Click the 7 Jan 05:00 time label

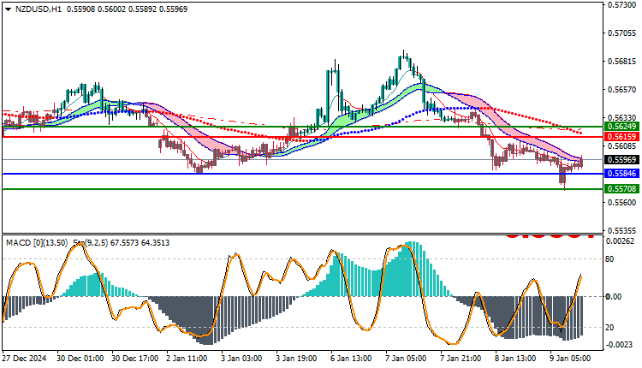pos(407,359)
